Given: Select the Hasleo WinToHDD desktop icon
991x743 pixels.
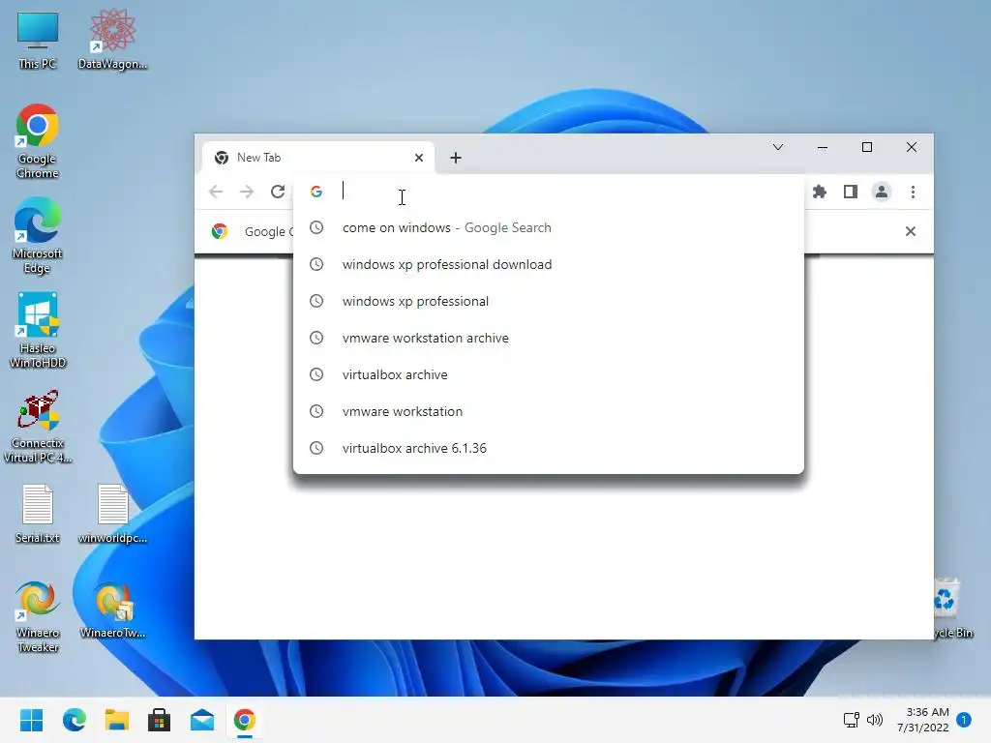Looking at the screenshot, I should 38,331.
